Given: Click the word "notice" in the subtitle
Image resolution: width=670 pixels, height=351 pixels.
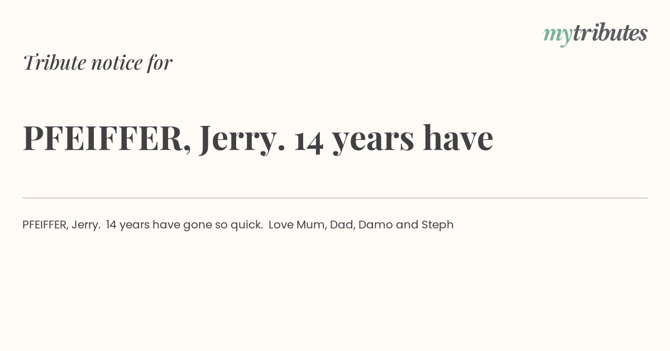Looking at the screenshot, I should pos(117,63).
